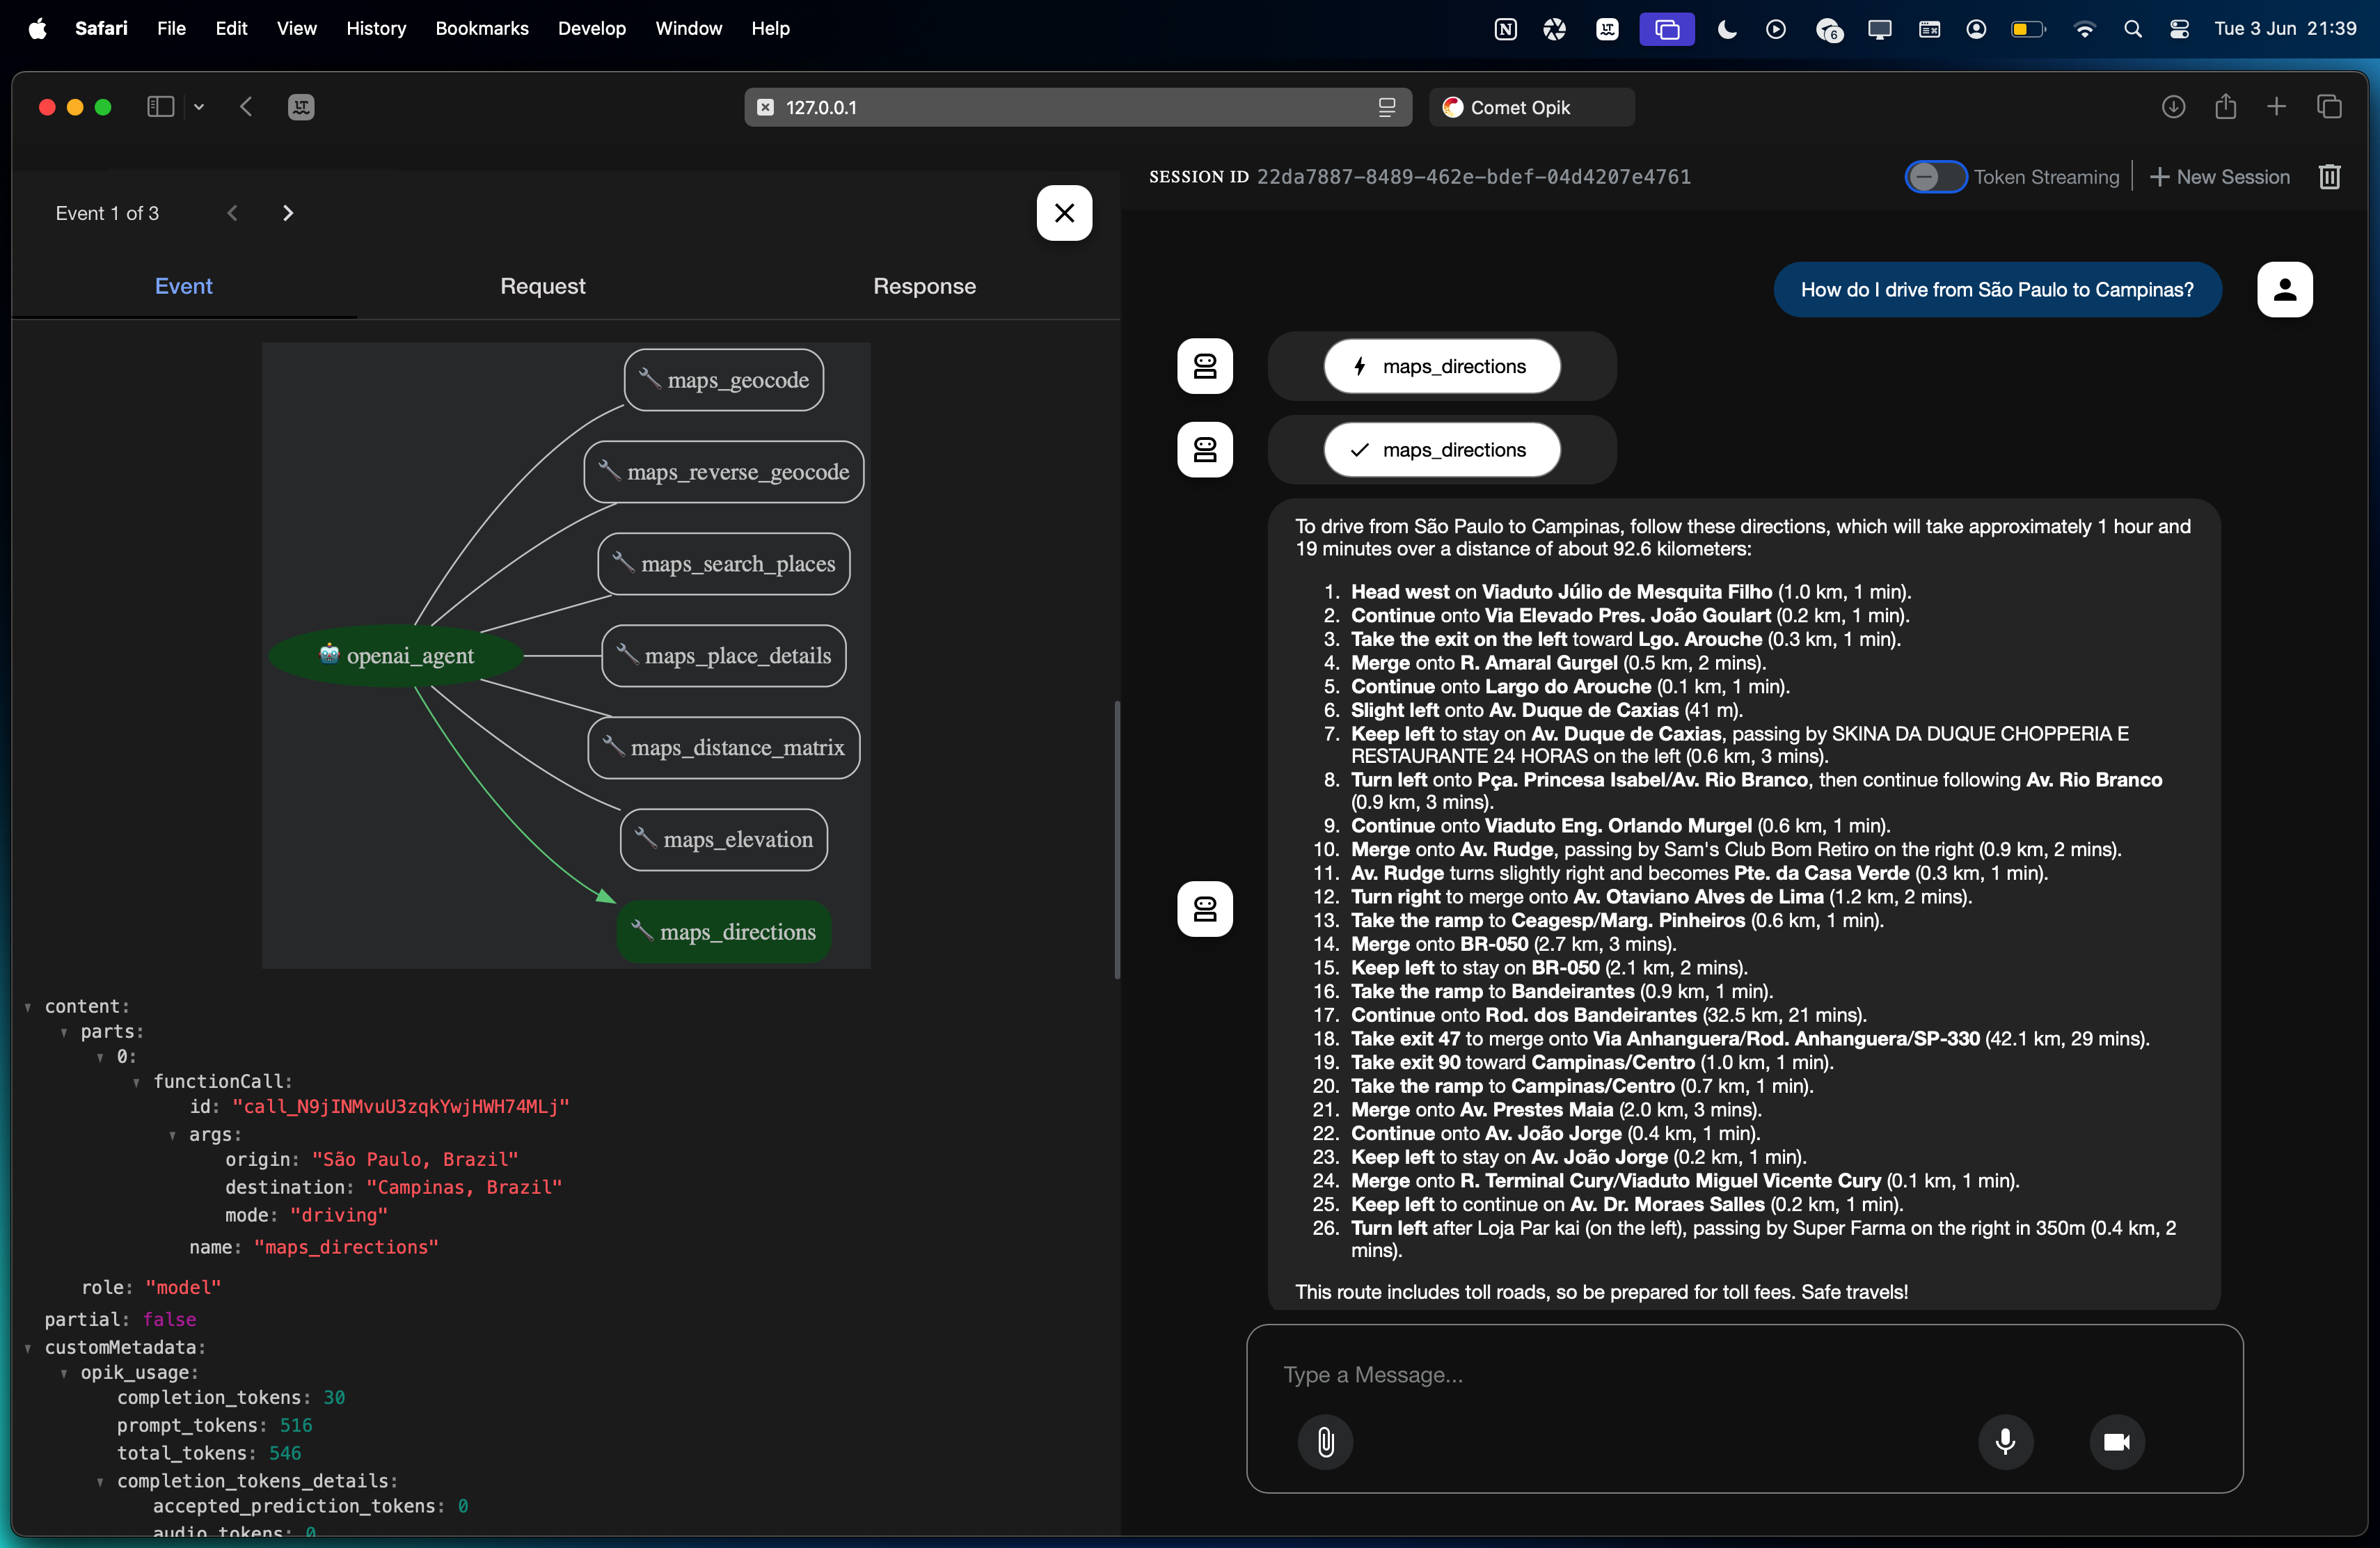This screenshot has height=1548, width=2380.
Task: Click the agent avatar beside maps_directions call
Action: point(1205,366)
